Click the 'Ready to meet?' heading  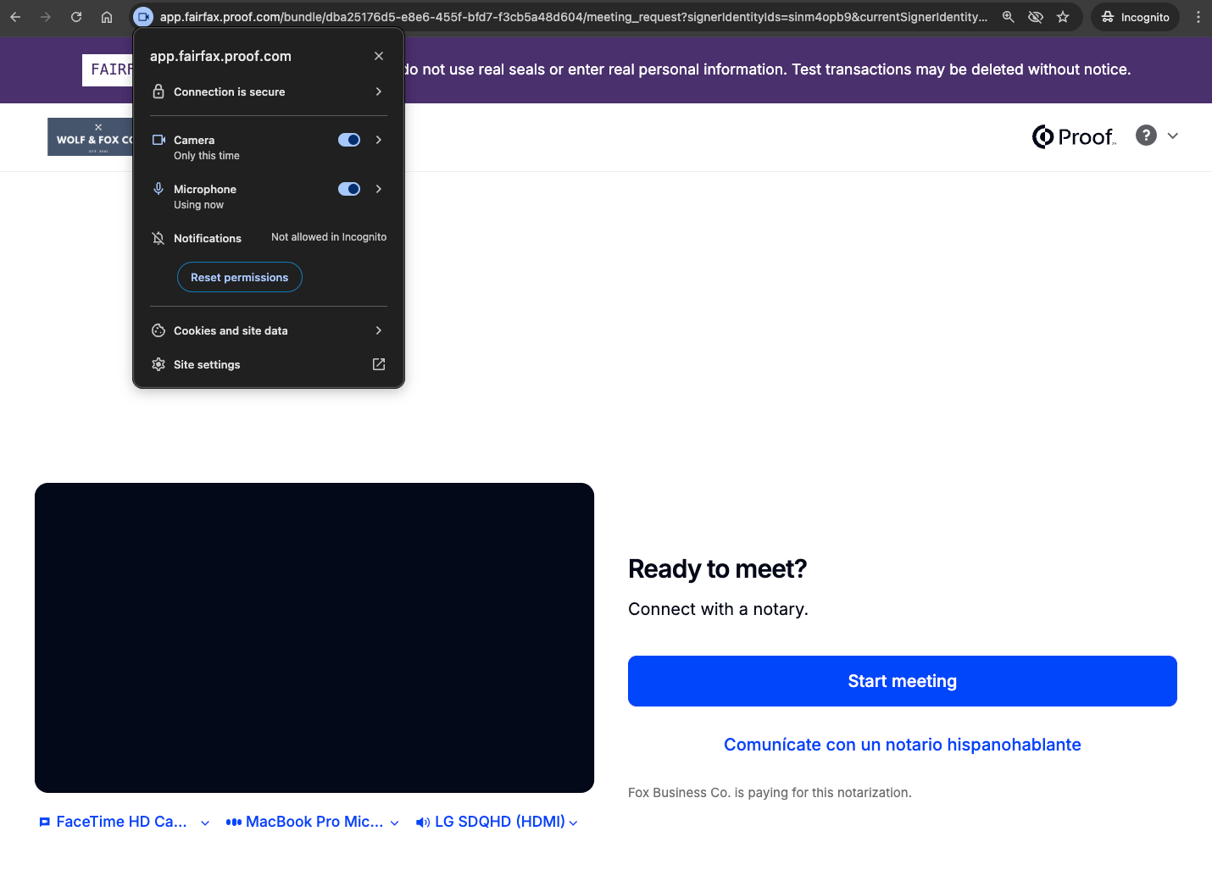coord(717,569)
